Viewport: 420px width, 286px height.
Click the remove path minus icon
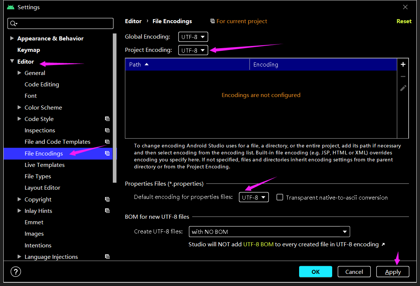coord(403,77)
